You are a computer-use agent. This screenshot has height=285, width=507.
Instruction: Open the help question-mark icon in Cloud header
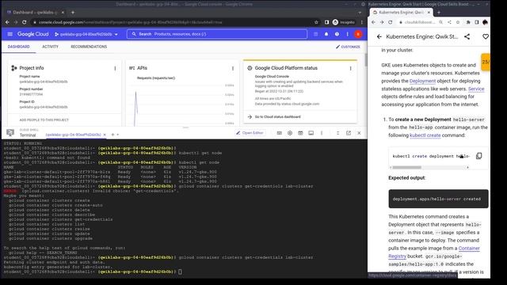click(x=337, y=34)
